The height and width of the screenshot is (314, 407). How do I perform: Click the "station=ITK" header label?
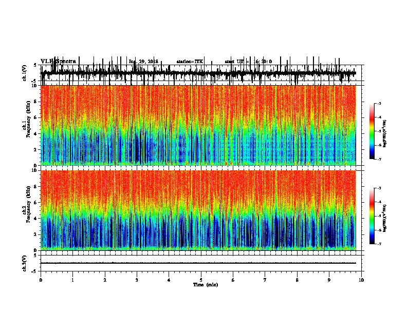(x=190, y=62)
